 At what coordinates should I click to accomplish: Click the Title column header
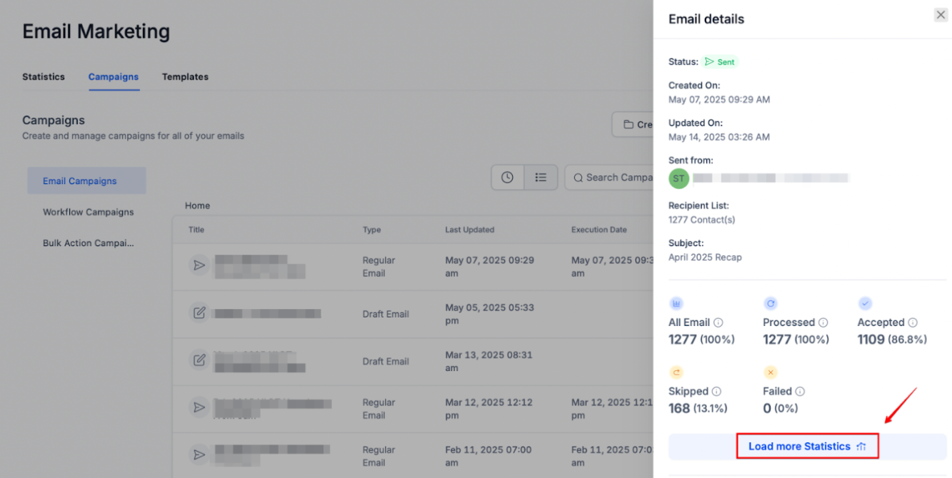click(196, 230)
